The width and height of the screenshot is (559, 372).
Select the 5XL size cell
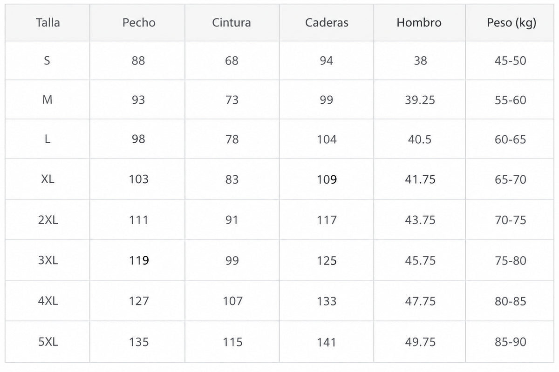(x=48, y=342)
